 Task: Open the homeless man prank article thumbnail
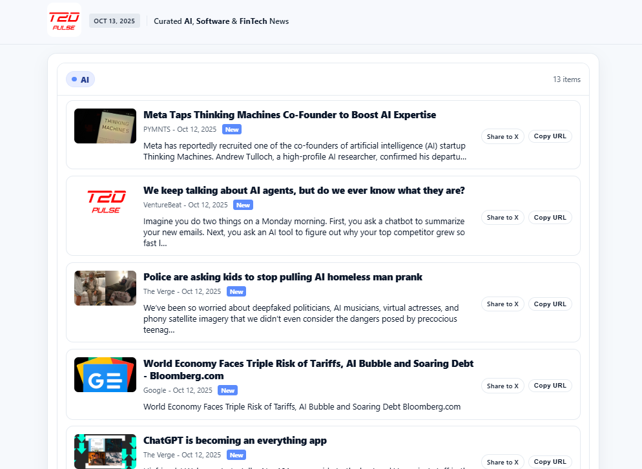pos(105,288)
